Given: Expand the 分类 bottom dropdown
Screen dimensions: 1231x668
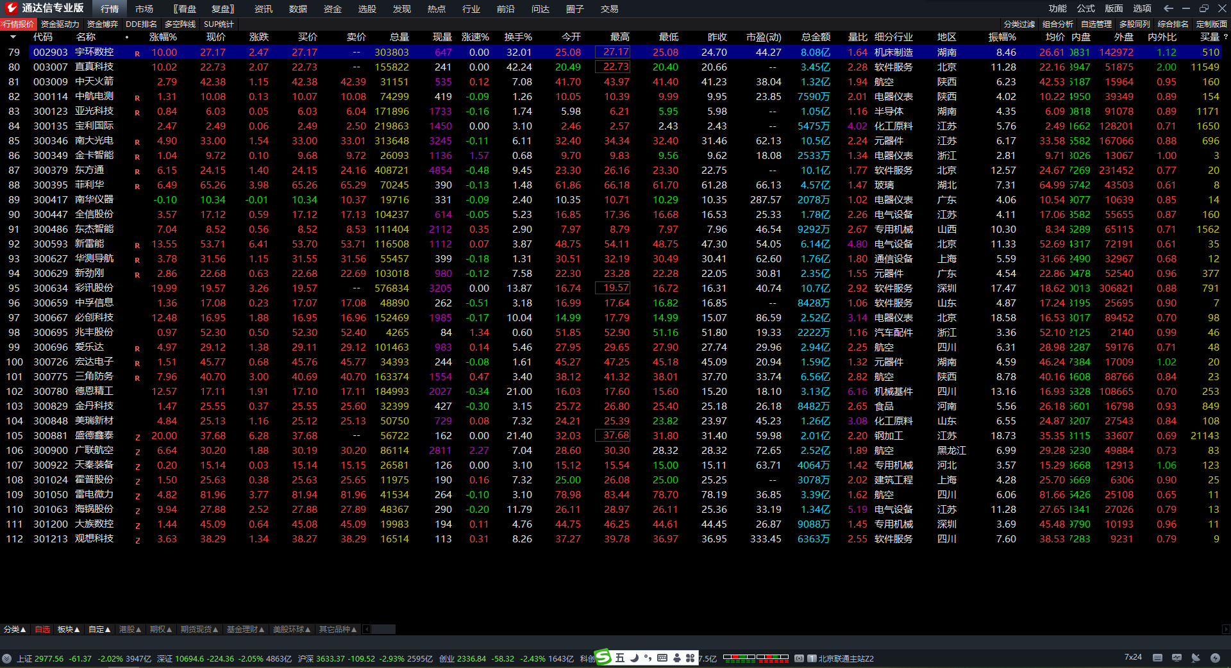Looking at the screenshot, I should click(x=15, y=630).
